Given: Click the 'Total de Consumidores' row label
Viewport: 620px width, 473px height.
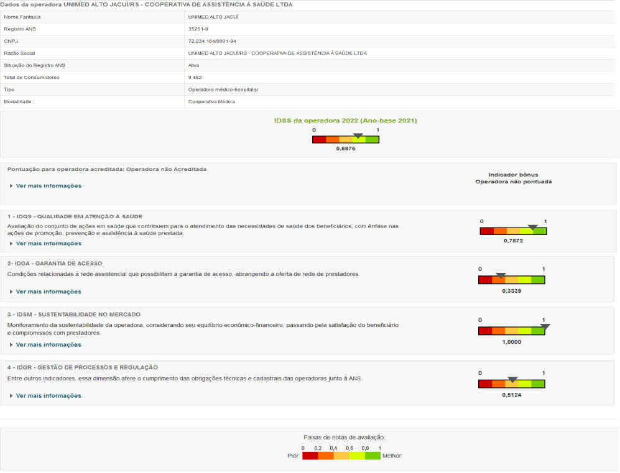Looking at the screenshot, I should pos(32,78).
